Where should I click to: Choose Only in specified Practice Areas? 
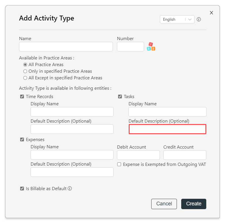(25, 71)
